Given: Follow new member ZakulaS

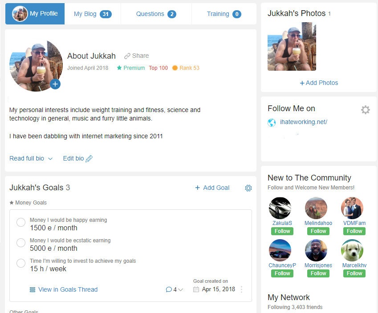Looking at the screenshot, I should pos(282,231).
